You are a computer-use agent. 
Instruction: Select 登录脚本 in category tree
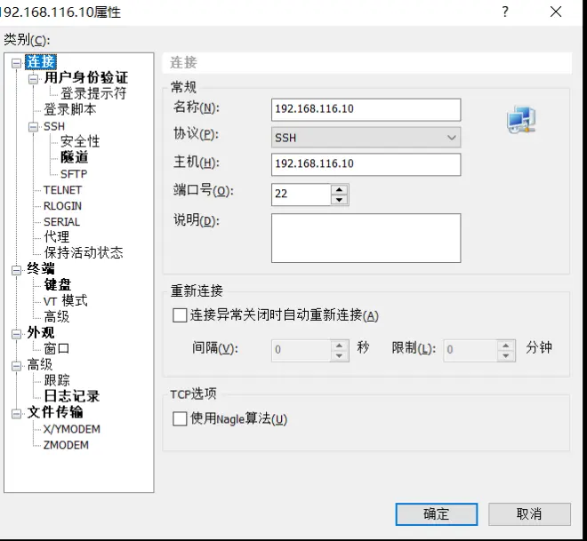tap(70, 109)
